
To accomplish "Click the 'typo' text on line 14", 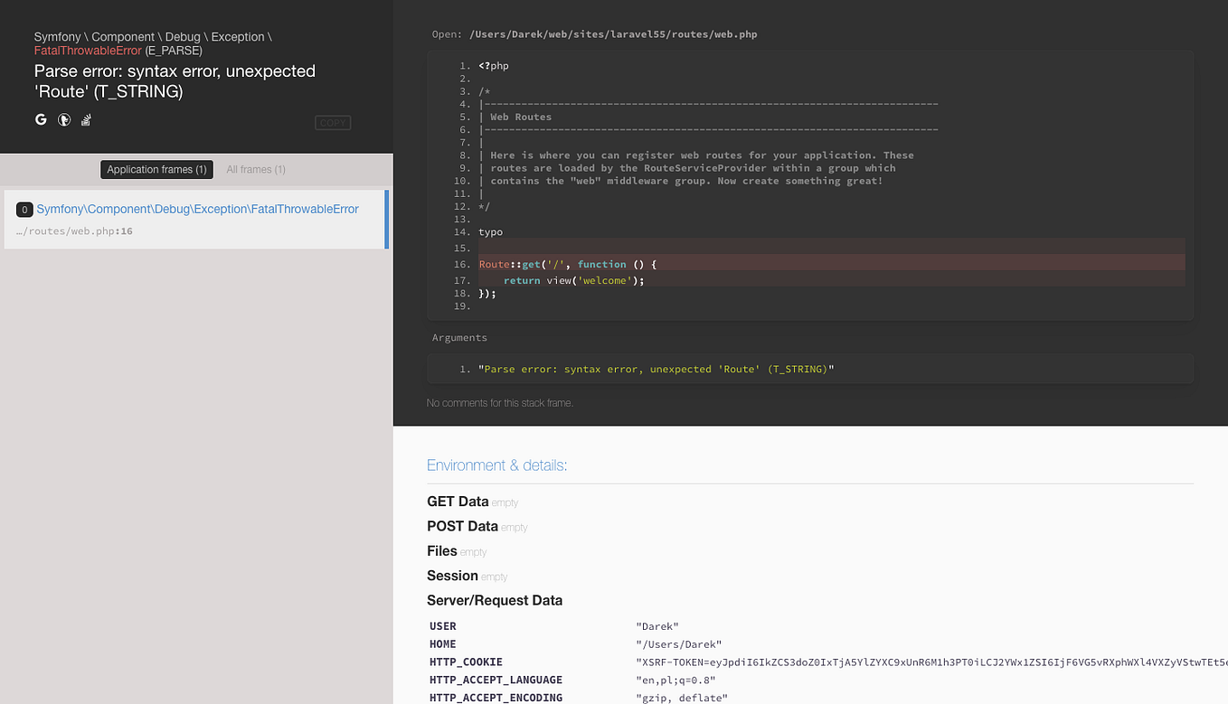I will 490,231.
